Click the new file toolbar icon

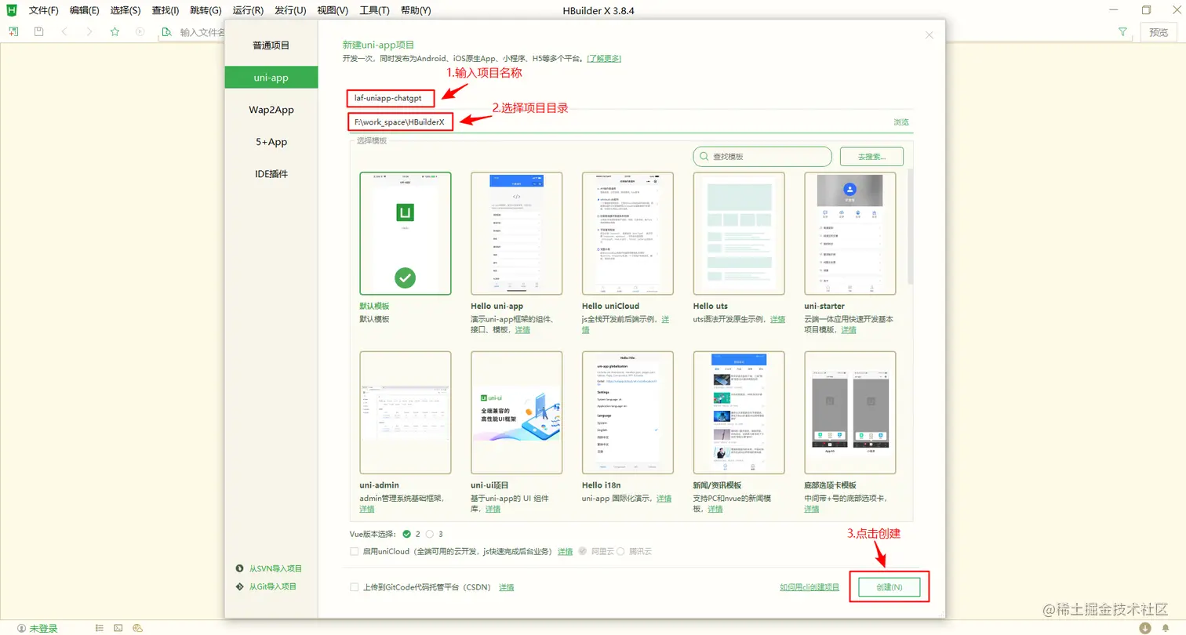[x=13, y=31]
